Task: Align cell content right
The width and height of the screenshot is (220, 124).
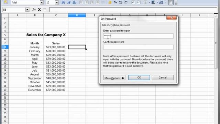Action: 92,2
